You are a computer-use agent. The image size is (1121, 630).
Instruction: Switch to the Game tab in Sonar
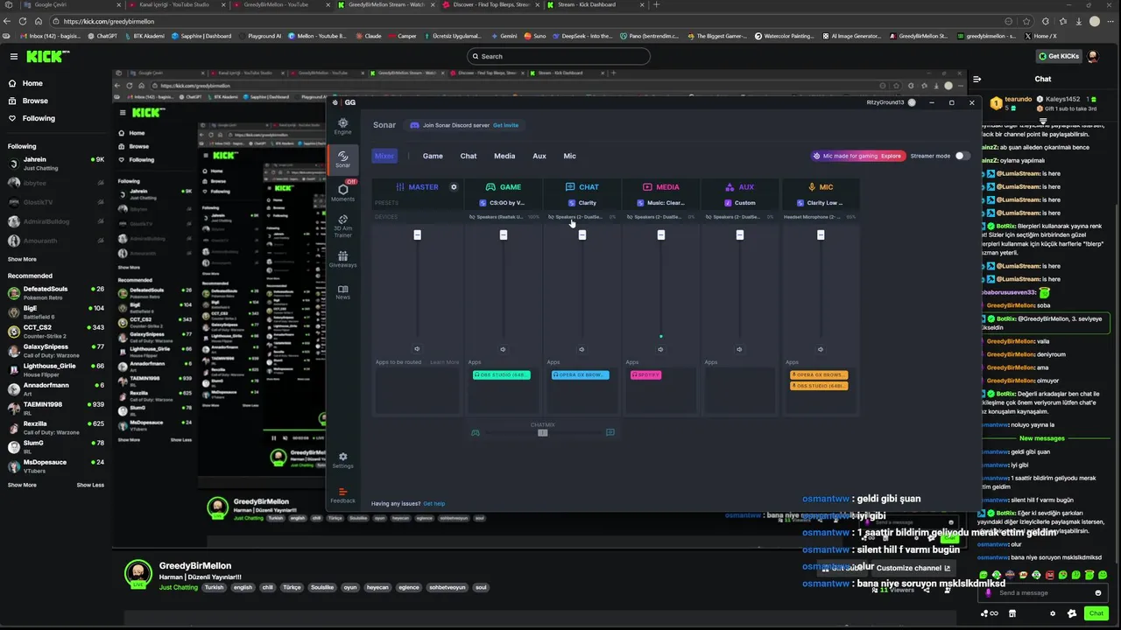(433, 156)
